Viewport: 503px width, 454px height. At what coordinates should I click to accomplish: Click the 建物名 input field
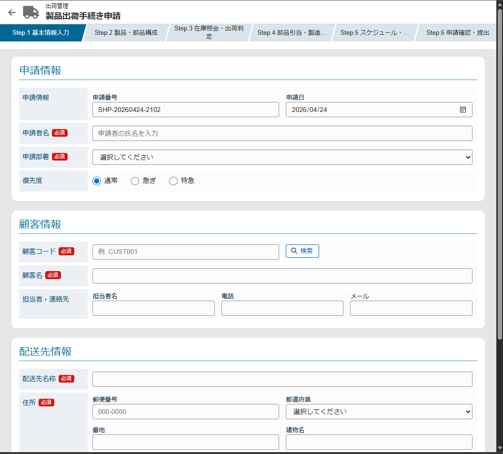(379, 442)
